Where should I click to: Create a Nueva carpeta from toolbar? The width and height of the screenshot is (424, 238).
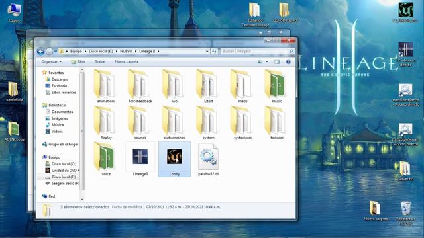click(127, 61)
